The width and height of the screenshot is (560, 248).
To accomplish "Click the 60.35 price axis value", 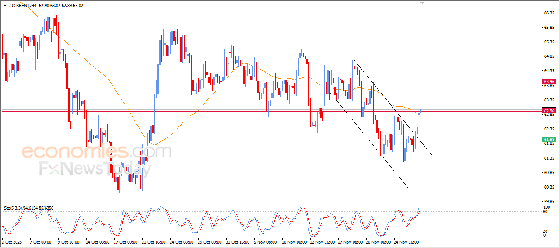I will pos(549,187).
